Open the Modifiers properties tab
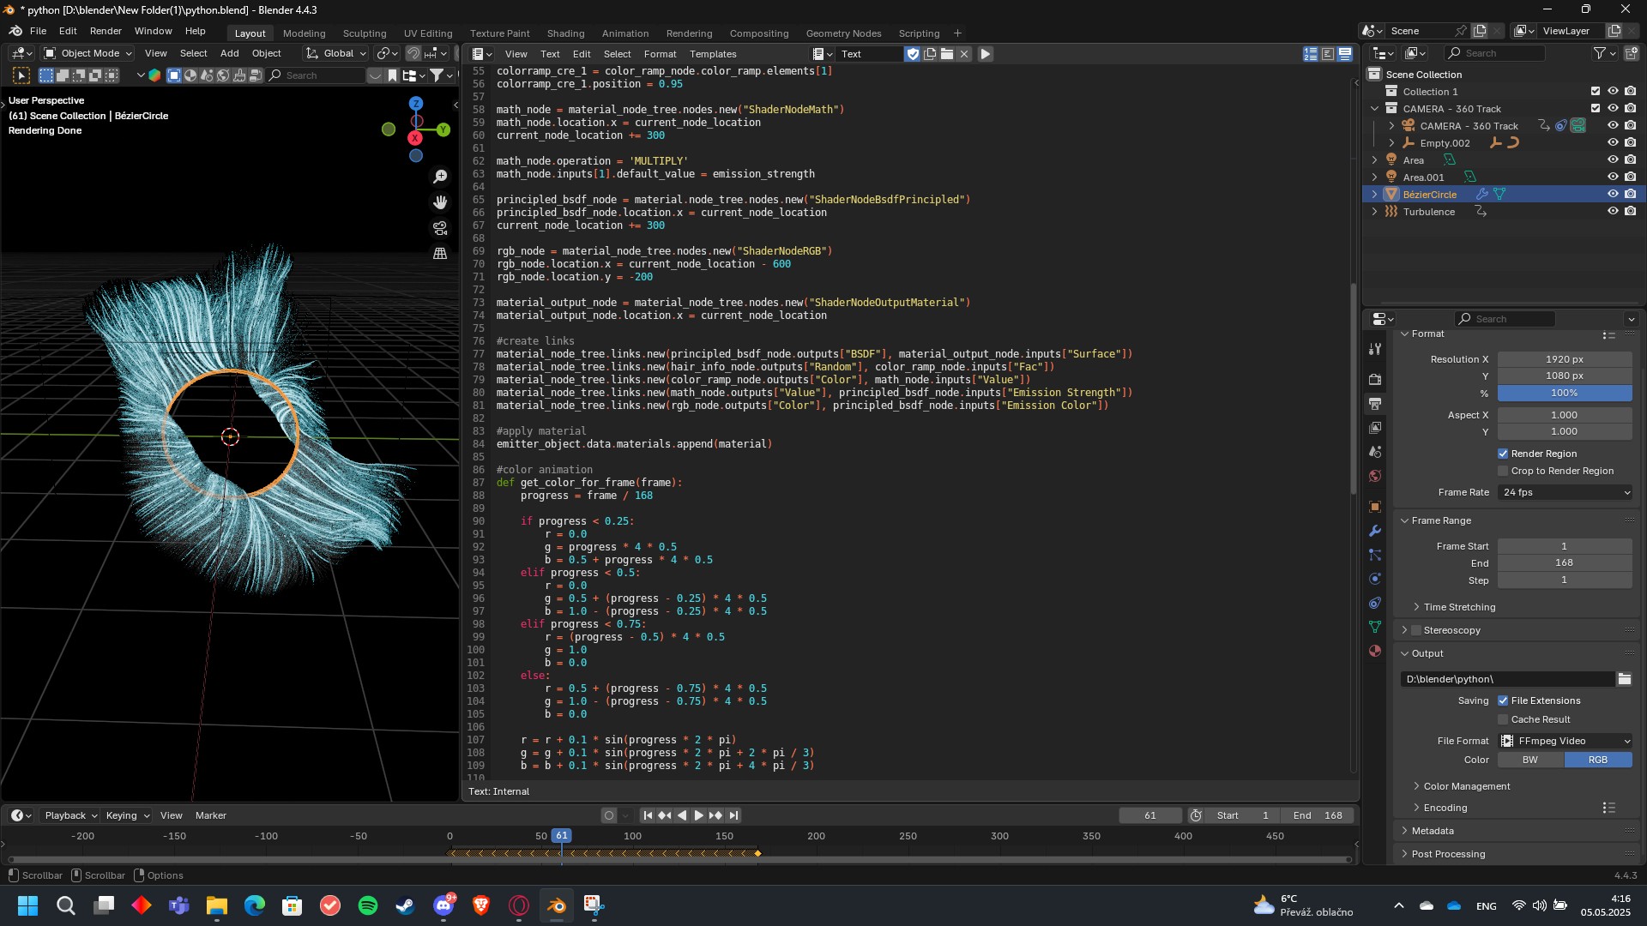Screen dimensions: 1647x926 1375,531
